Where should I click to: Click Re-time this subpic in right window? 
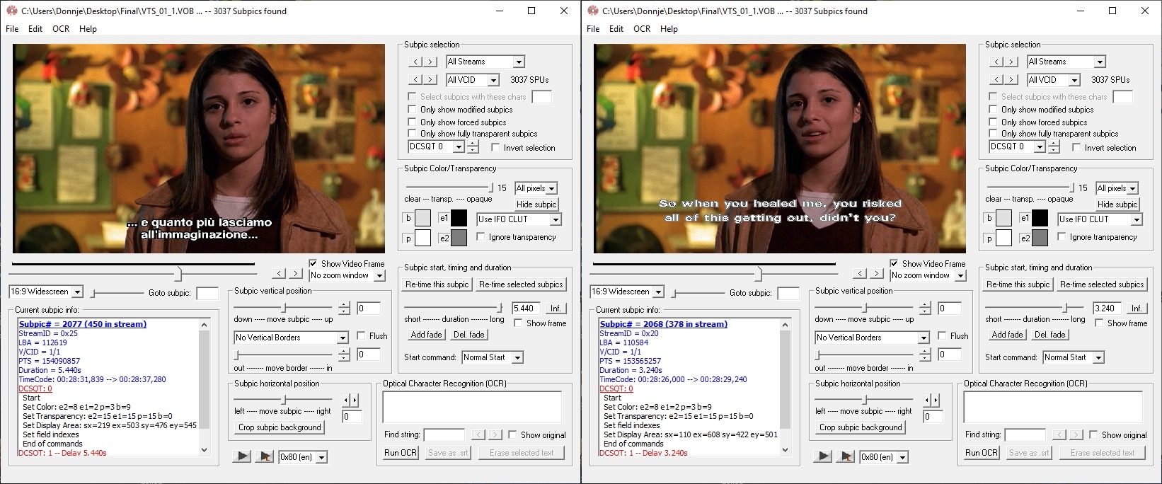click(x=1018, y=284)
